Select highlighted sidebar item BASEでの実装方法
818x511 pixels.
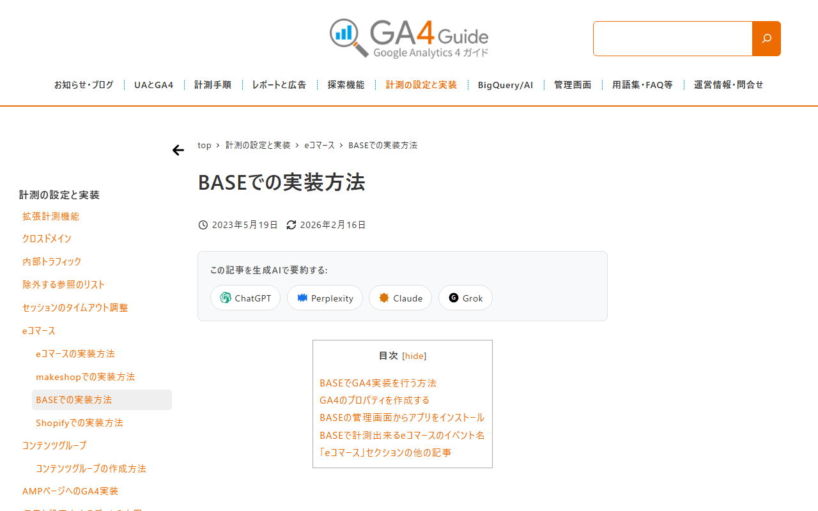click(102, 400)
